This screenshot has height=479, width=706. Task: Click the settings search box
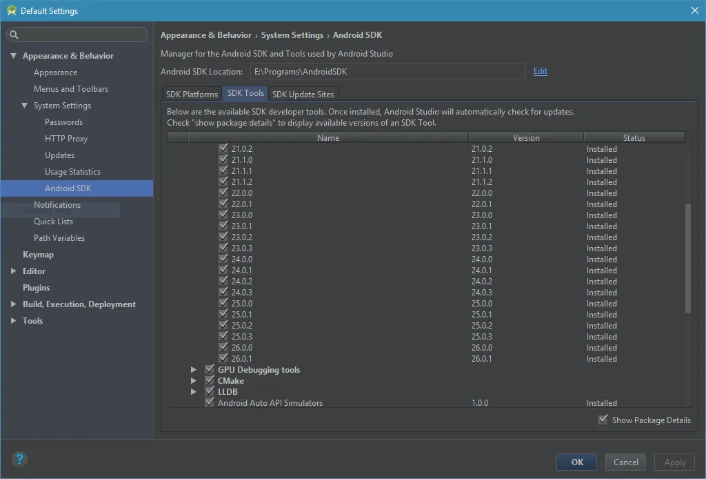click(x=77, y=35)
